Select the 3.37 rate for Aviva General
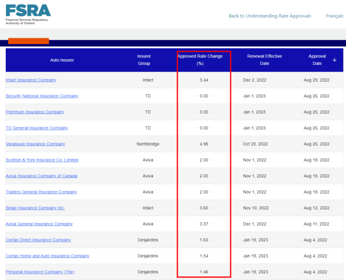The width and height of the screenshot is (346, 280). coord(204,224)
